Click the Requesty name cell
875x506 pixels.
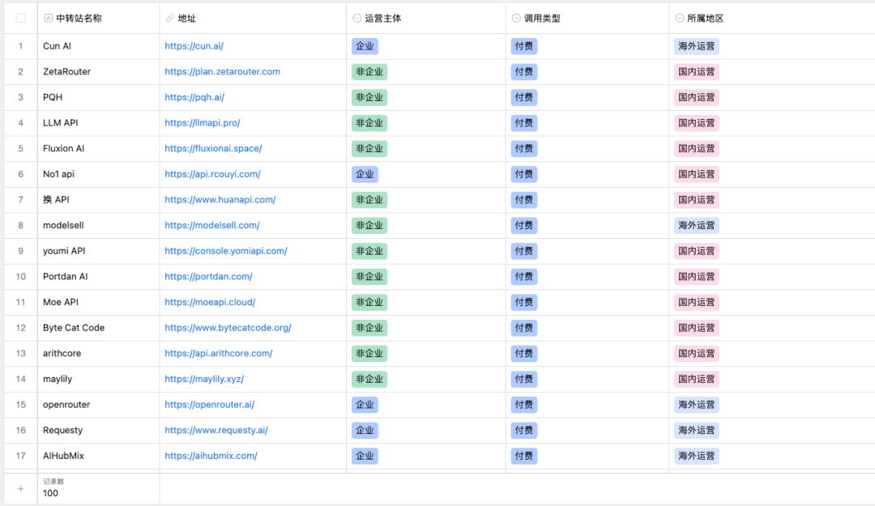point(98,430)
